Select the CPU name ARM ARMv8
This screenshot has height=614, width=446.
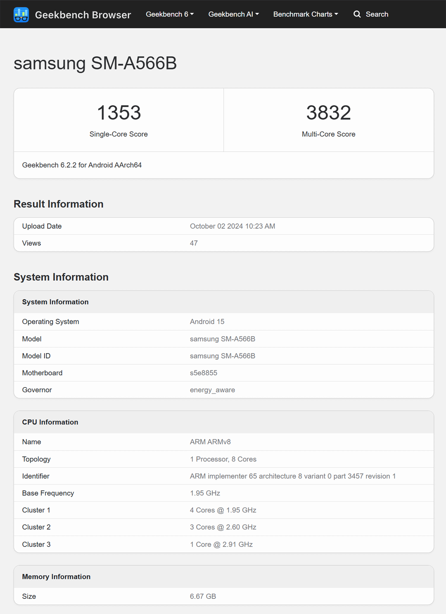pos(210,442)
